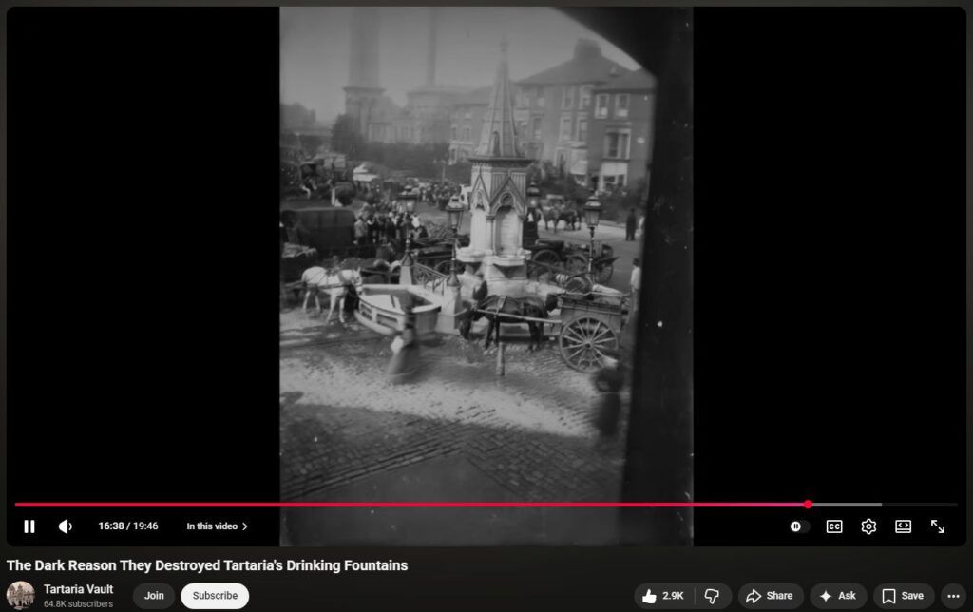Open the Ask AI assistant

(x=838, y=596)
